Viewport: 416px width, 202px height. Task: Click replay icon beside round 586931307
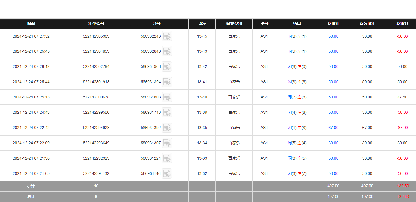167,143
